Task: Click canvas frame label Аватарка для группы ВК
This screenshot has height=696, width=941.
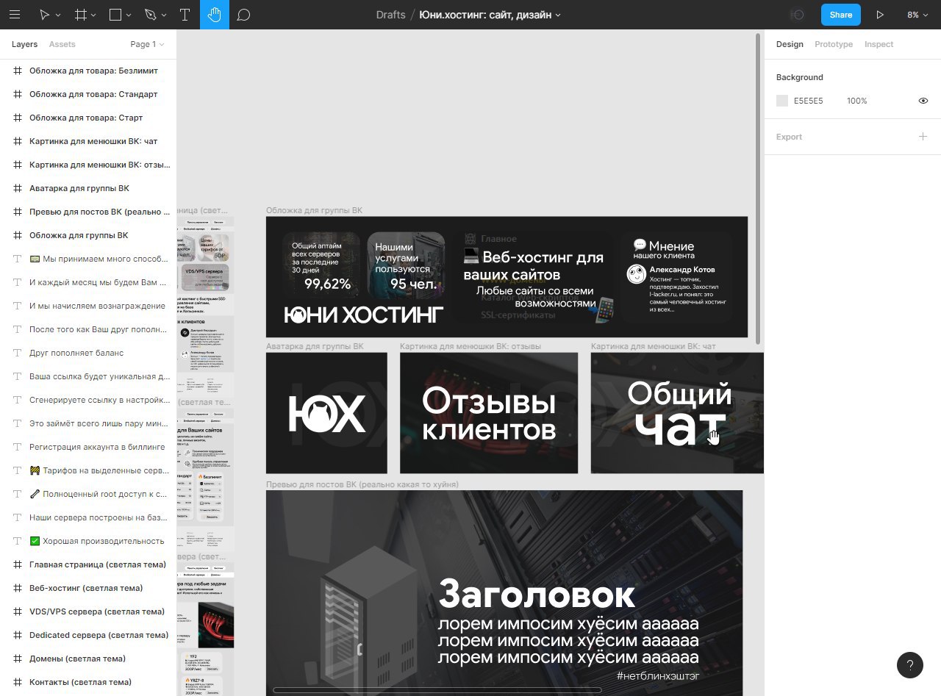Action: [315, 346]
